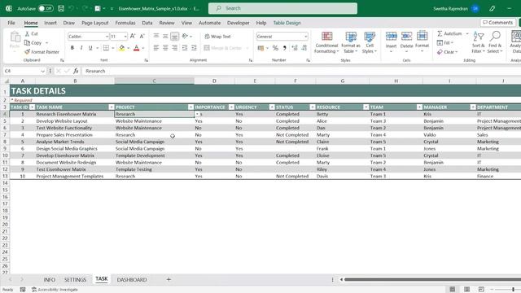Click the horizontal scrollbar
The height and width of the screenshot is (293, 521).
432,280
